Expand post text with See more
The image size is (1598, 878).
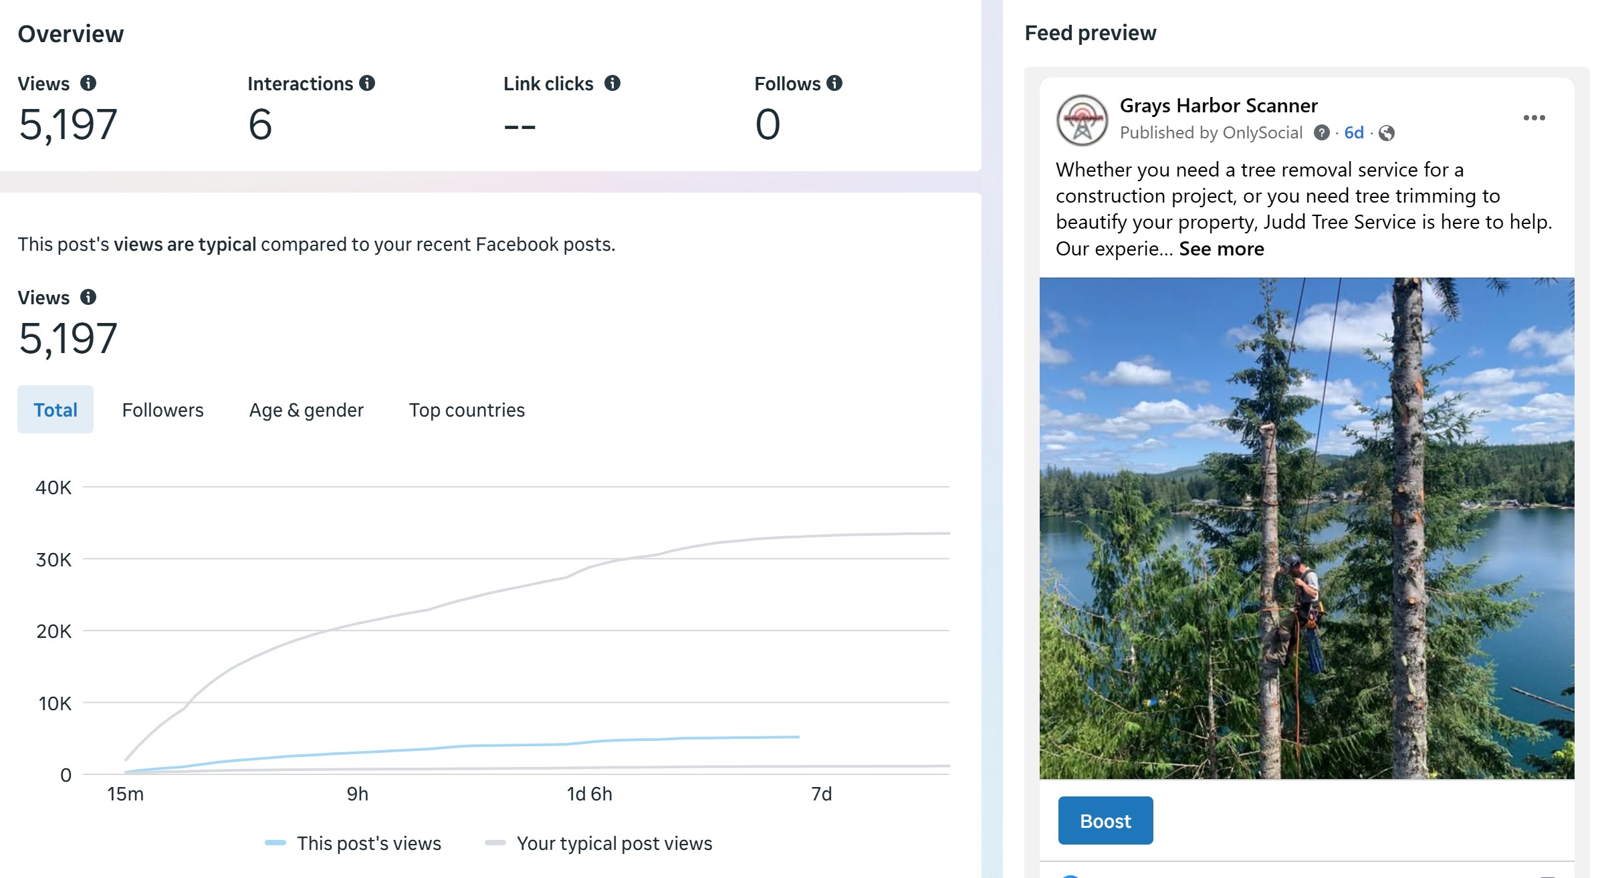tap(1221, 249)
